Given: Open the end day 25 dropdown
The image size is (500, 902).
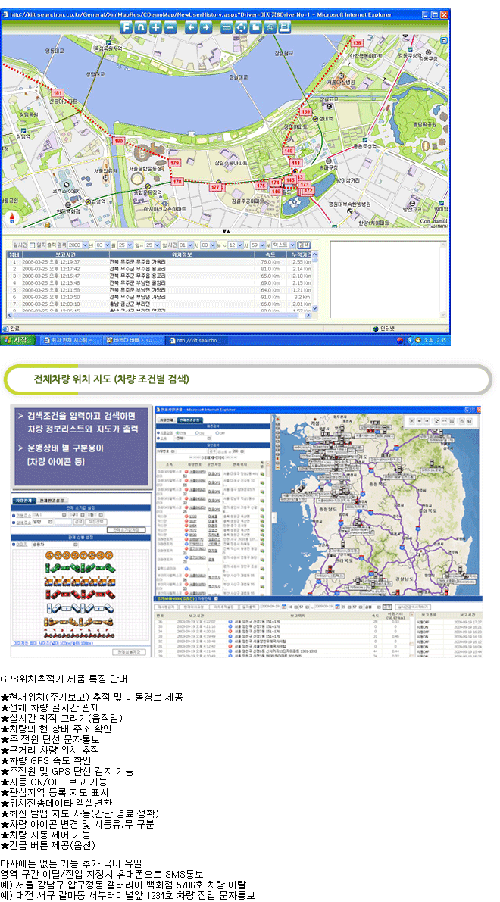Looking at the screenshot, I should [x=153, y=245].
